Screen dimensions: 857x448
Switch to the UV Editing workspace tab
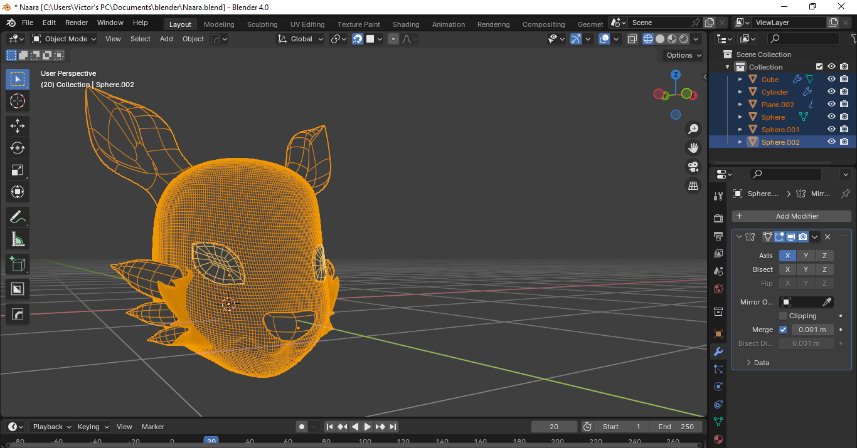coord(307,24)
